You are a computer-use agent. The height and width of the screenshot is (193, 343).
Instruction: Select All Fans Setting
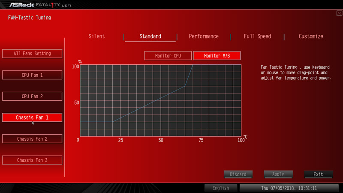click(32, 54)
